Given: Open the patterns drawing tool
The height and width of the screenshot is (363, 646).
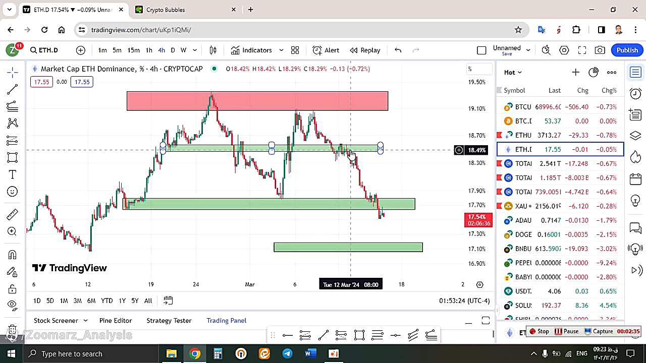Looking at the screenshot, I should point(13,123).
